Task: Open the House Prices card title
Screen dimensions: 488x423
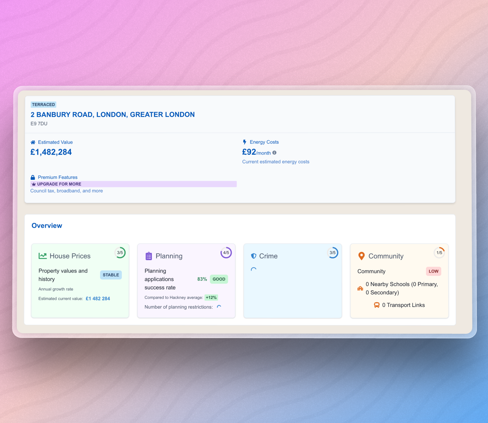Action: pyautogui.click(x=70, y=256)
